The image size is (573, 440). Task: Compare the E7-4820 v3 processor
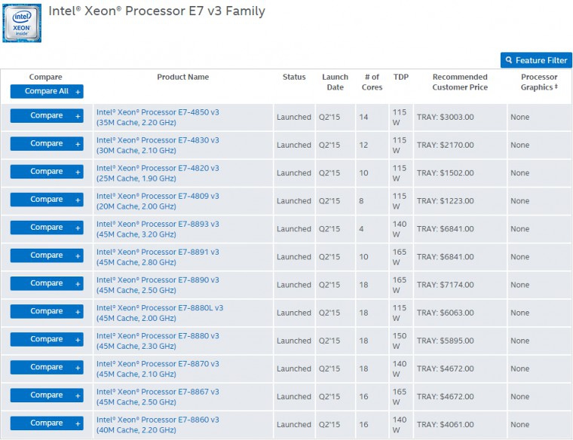pyautogui.click(x=47, y=172)
